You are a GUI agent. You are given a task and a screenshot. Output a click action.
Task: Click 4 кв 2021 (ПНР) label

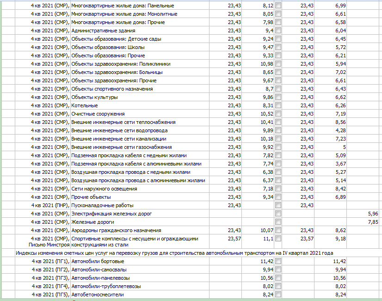50,205
